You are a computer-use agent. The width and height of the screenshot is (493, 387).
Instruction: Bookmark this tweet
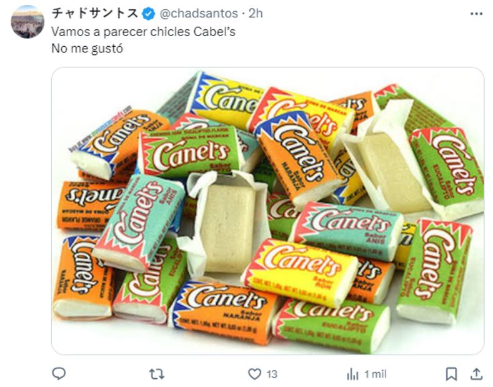pos(451,374)
